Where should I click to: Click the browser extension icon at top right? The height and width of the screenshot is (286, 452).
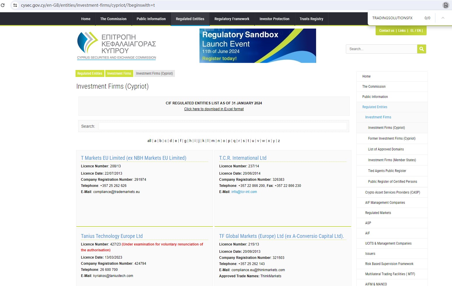pos(445,5)
